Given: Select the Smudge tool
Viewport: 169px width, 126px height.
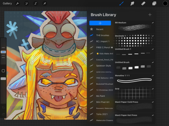Looking at the screenshot, I should pyautogui.click(x=132, y=3).
